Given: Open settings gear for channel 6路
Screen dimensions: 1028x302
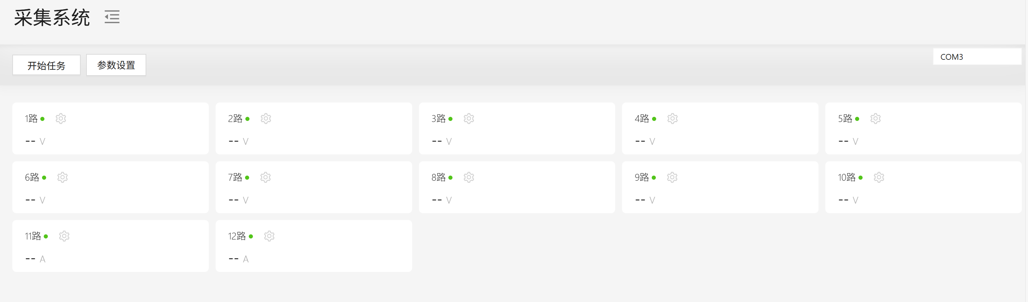Looking at the screenshot, I should pos(63,177).
